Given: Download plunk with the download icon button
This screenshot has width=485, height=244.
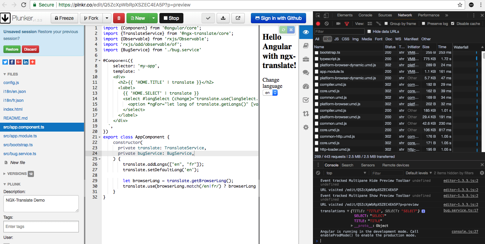Looking at the screenshot, I should 223,18.
